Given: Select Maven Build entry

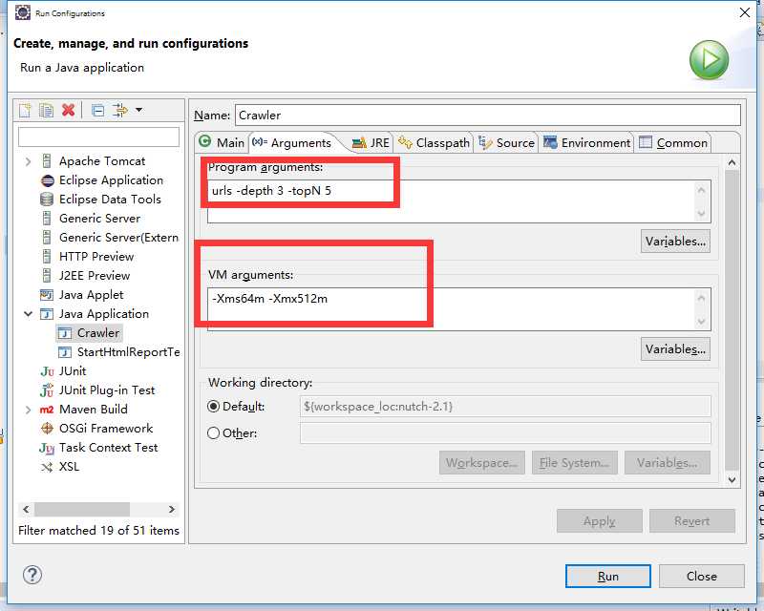Looking at the screenshot, I should (93, 410).
